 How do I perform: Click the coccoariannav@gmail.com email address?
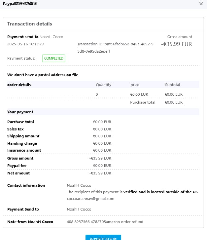[90, 199]
